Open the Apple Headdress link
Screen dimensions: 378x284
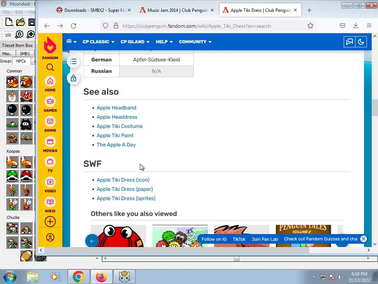tap(117, 117)
